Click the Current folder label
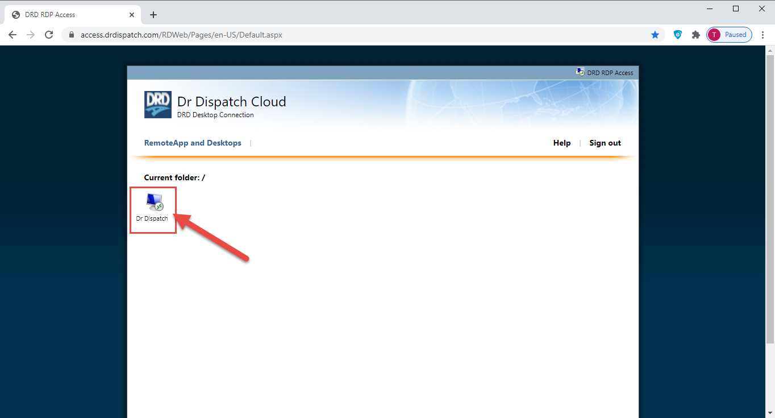Image resolution: width=775 pixels, height=418 pixels. click(174, 177)
